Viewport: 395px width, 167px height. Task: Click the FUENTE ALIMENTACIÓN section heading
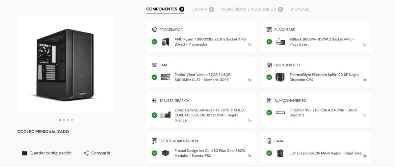[x=179, y=141]
